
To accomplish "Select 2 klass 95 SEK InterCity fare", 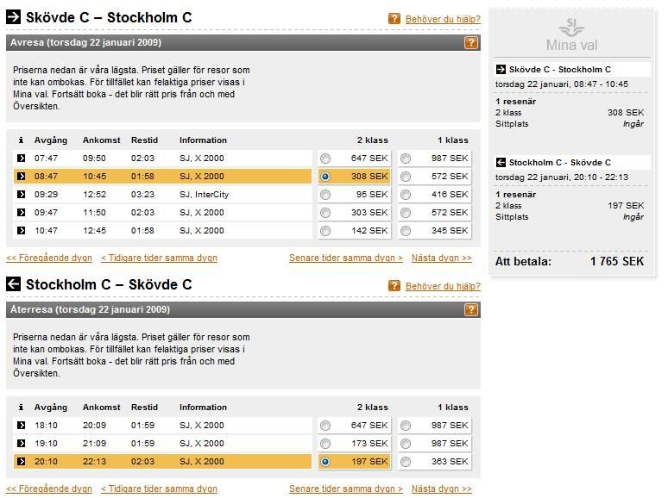I will (325, 195).
